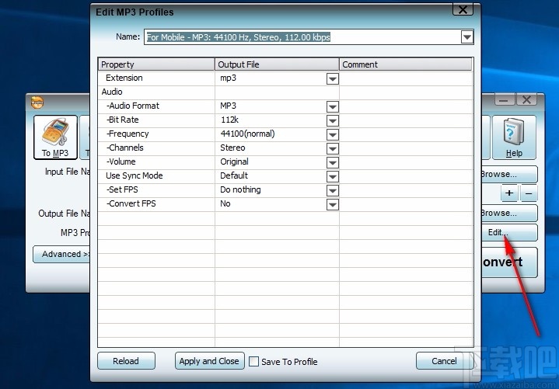This screenshot has height=389, width=559.
Task: Click the Comment column header
Action: pyautogui.click(x=406, y=64)
